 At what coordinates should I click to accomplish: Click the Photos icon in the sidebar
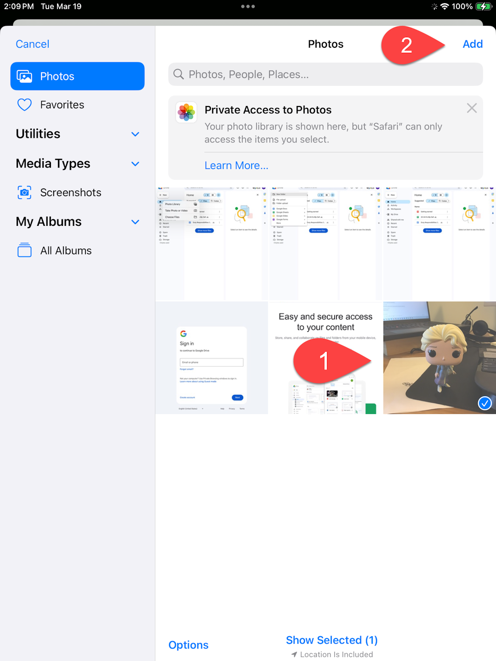(24, 76)
